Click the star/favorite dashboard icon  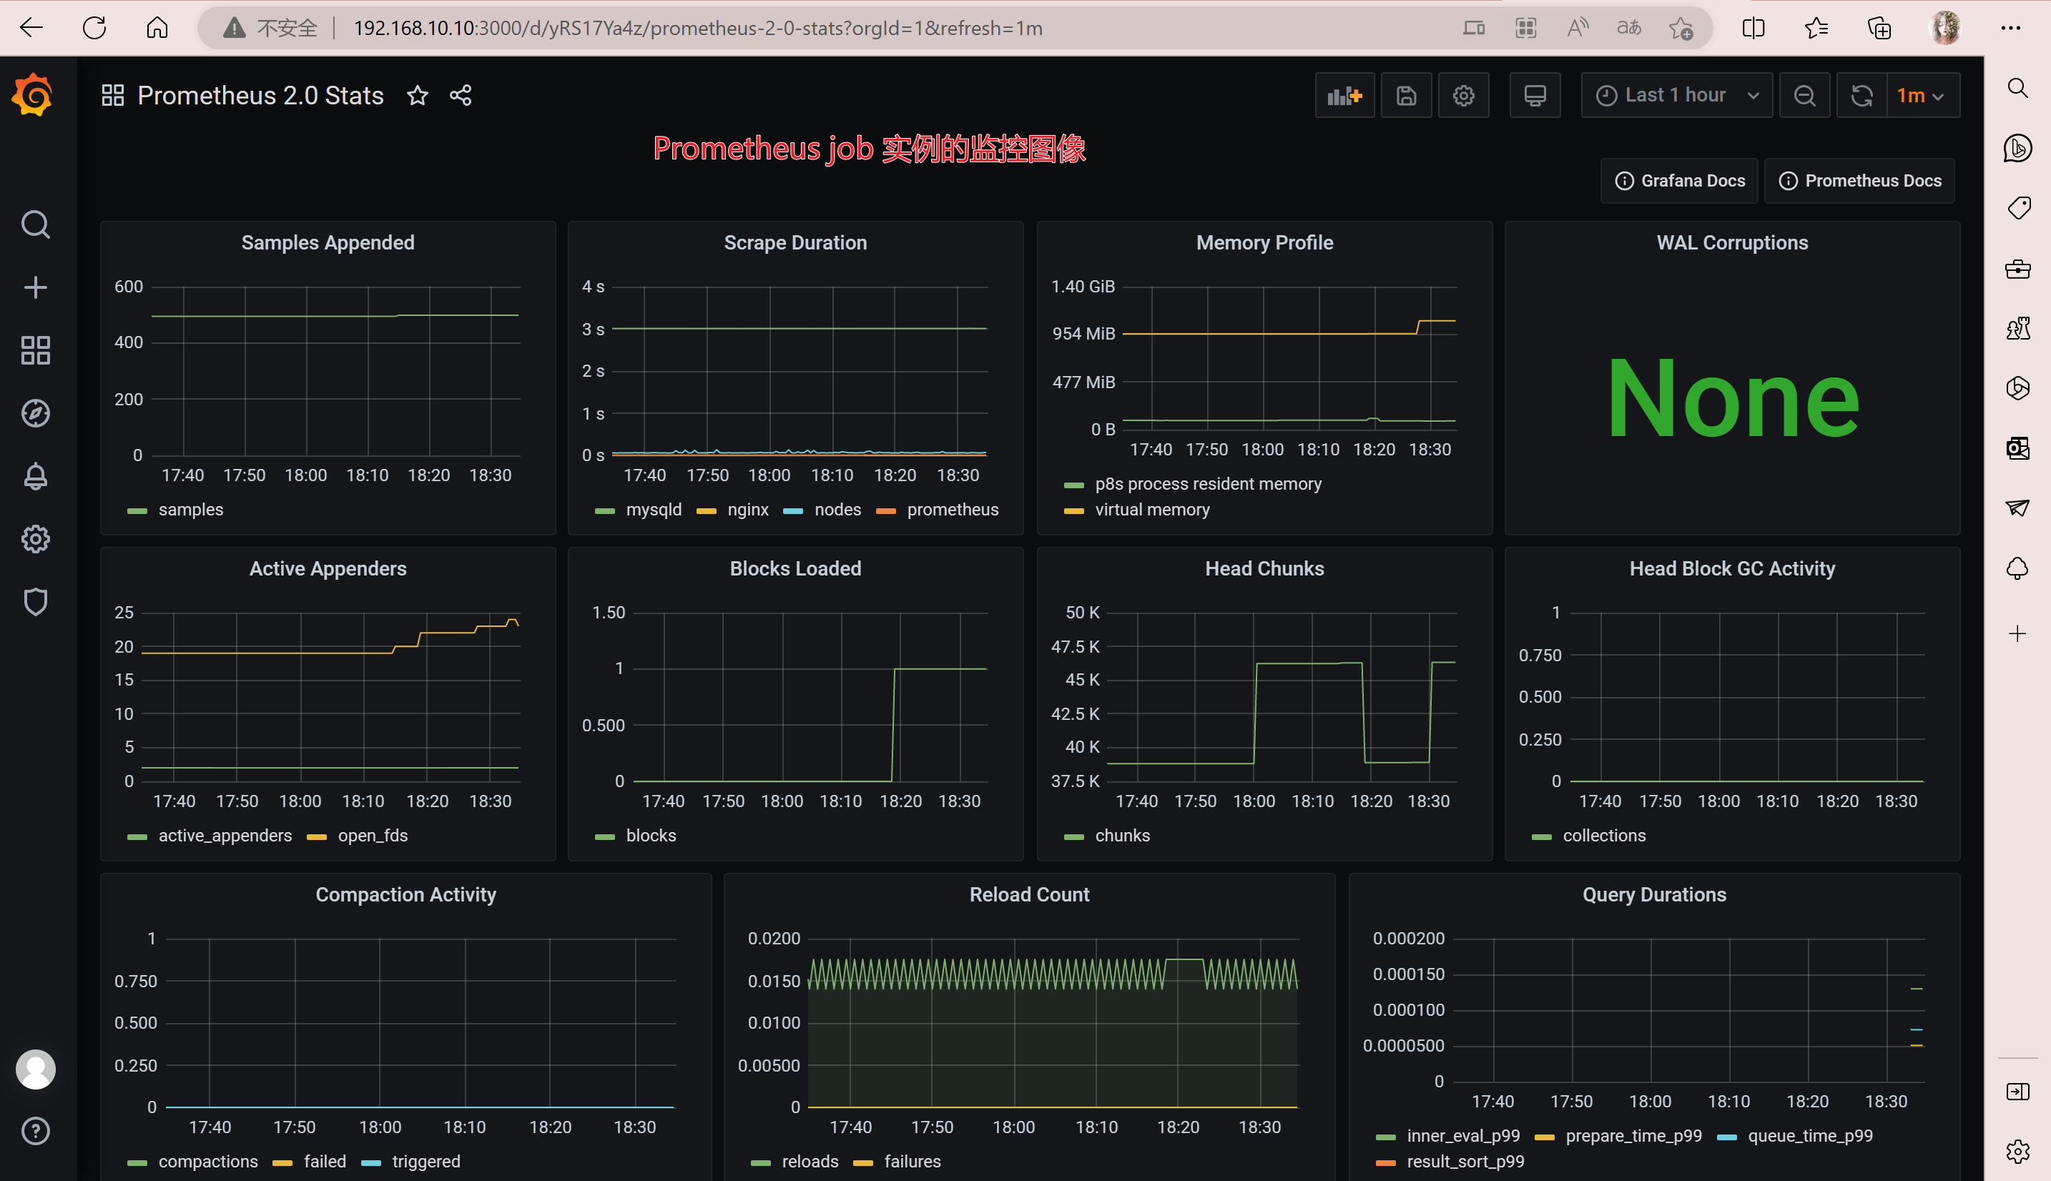[418, 96]
